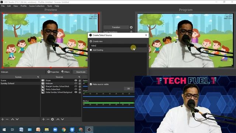
Task: Open transition settings gear icon
Action: [131, 27]
